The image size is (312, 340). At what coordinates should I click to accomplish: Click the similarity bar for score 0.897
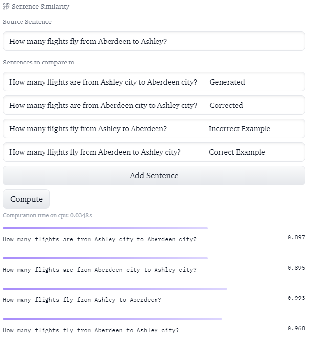click(x=105, y=228)
